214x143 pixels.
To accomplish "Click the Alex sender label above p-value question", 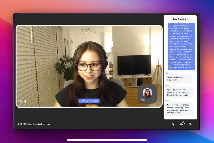I will tap(167, 101).
